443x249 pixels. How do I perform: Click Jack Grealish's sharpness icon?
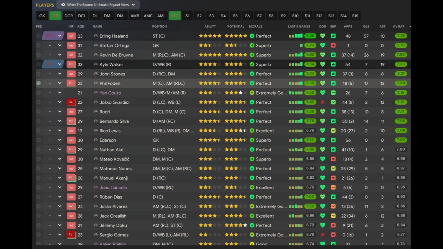tap(333, 216)
